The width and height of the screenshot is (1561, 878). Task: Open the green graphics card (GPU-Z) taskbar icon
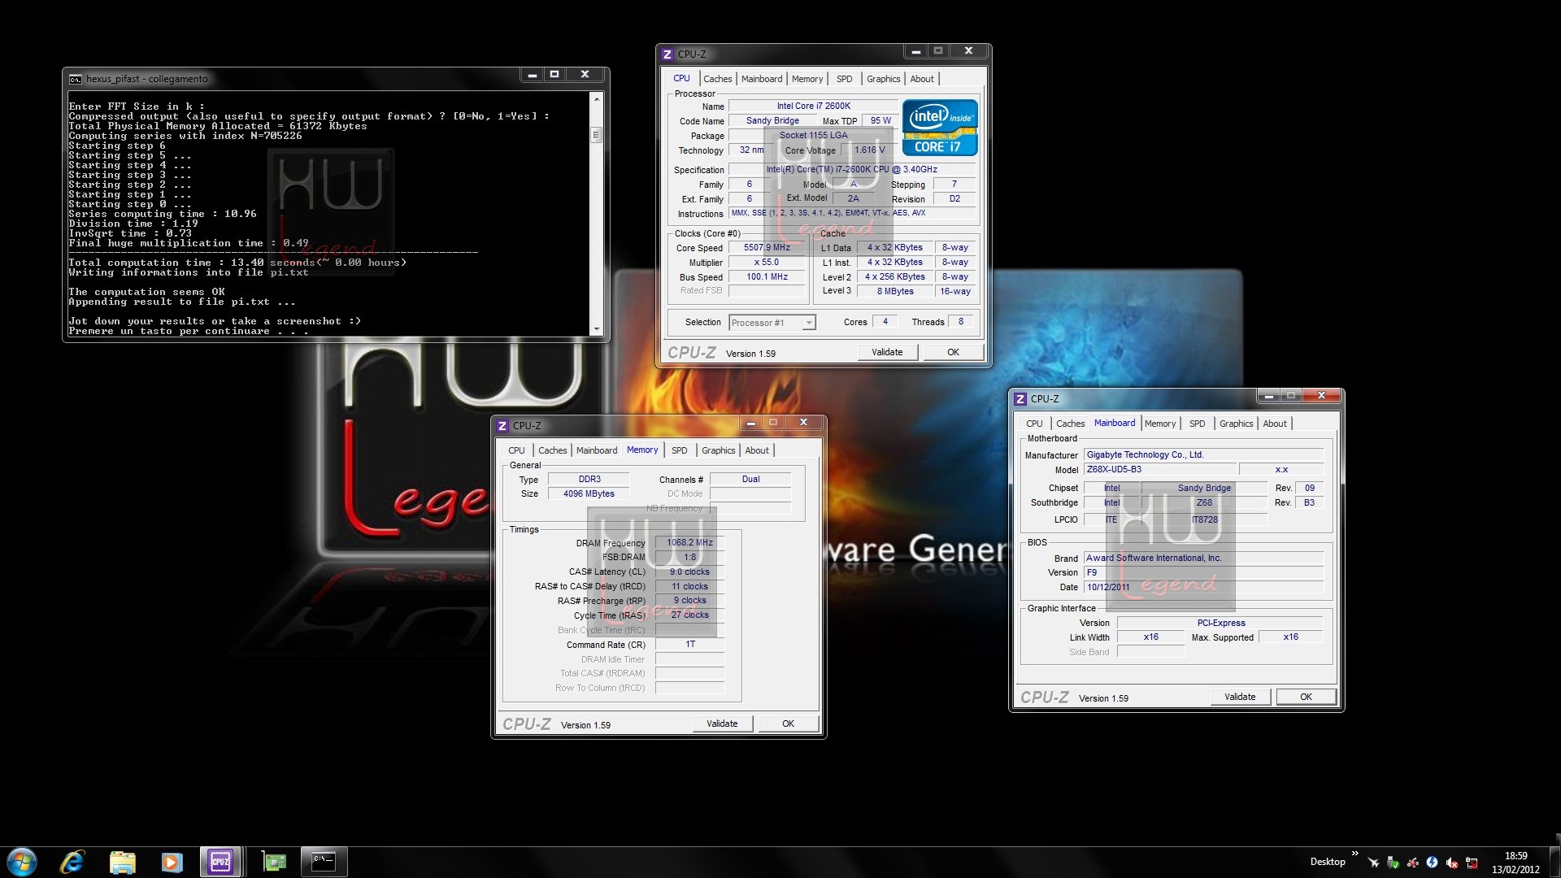[274, 862]
